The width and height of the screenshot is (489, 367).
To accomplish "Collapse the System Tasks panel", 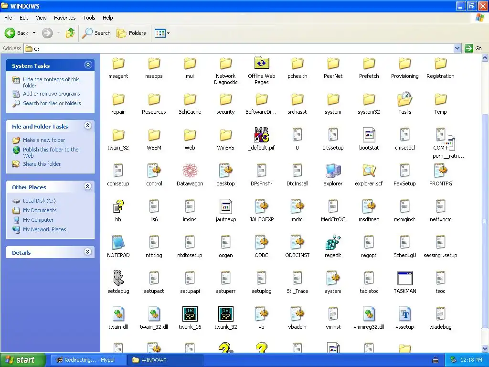I will coord(88,65).
